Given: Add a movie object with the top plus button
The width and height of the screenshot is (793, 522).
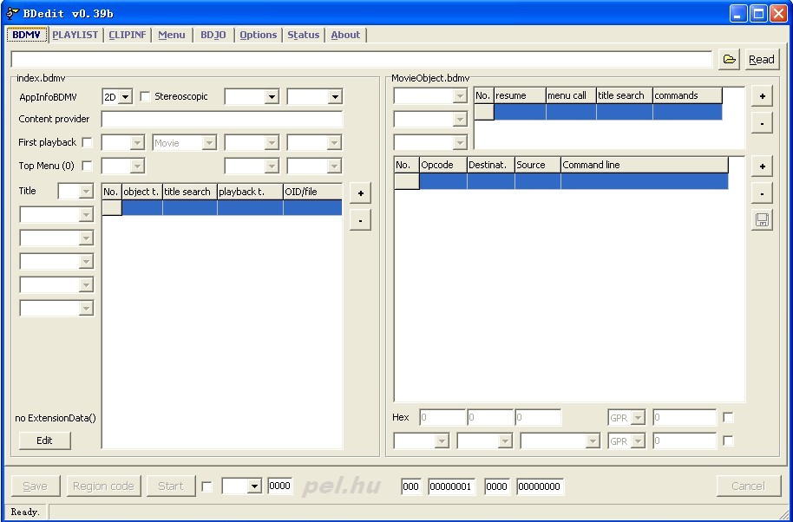Looking at the screenshot, I should coord(762,96).
